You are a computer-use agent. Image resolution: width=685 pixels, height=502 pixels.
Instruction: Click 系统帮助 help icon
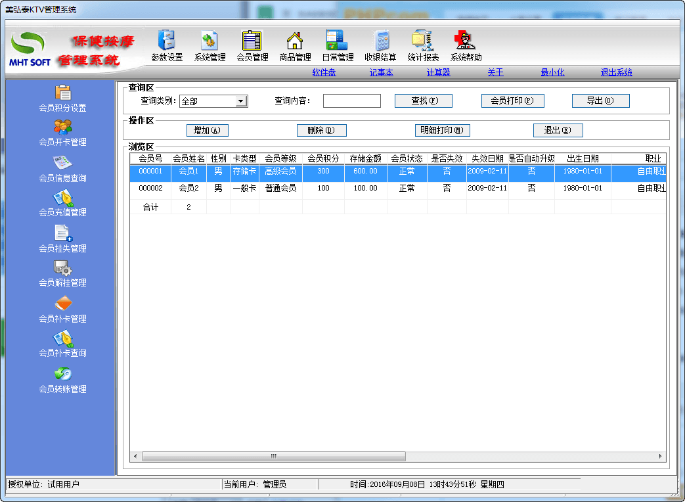[x=466, y=41]
